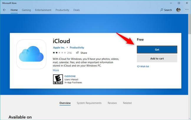The image size is (191, 120).
Task: Expand the description with More link
Action: pos(56,70)
